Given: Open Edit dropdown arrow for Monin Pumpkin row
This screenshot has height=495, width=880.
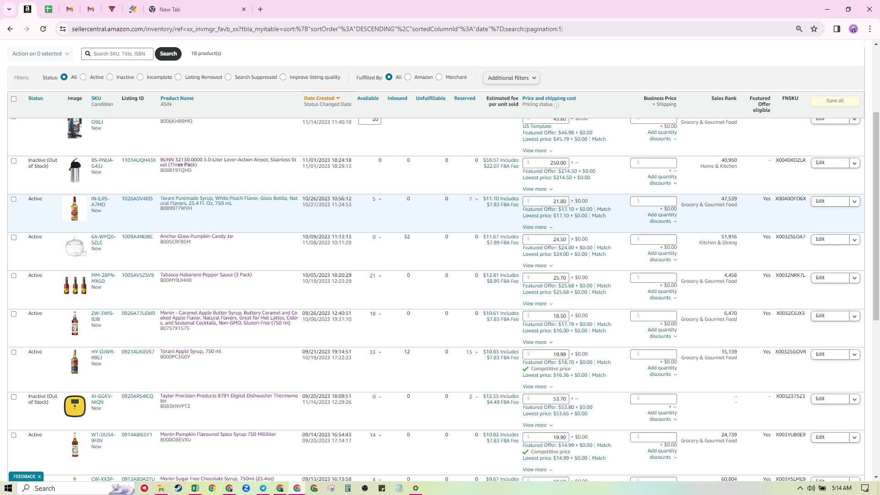Looking at the screenshot, I should 854,438.
